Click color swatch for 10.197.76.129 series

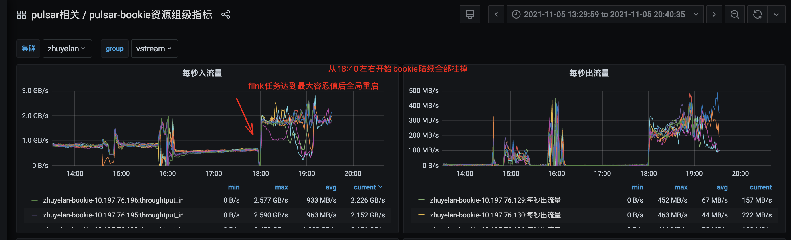tap(421, 200)
